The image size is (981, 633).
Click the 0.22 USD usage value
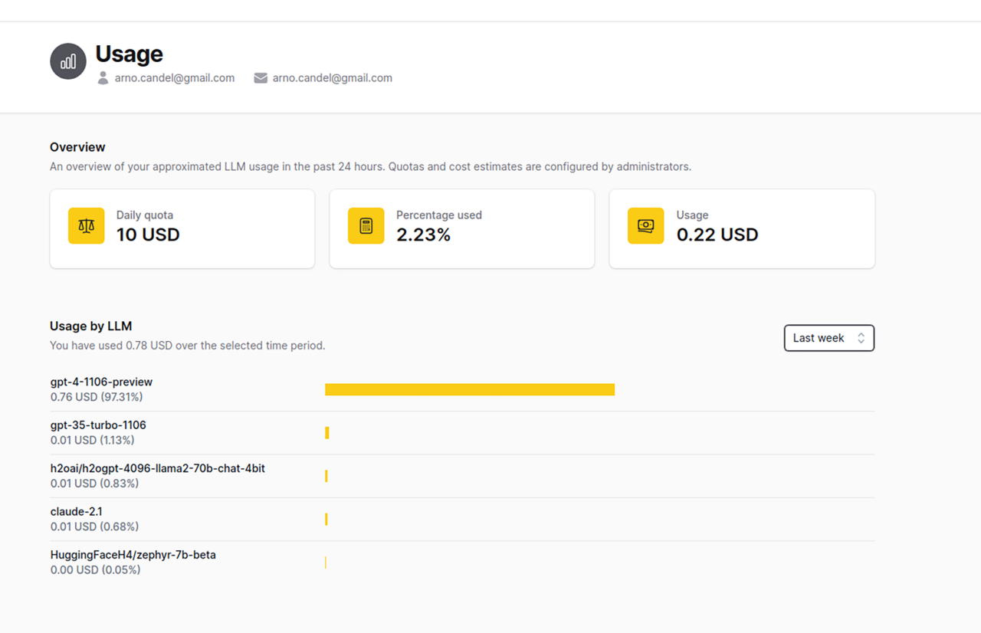coord(717,235)
